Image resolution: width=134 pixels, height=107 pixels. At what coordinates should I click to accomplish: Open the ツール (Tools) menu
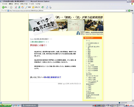(31, 4)
